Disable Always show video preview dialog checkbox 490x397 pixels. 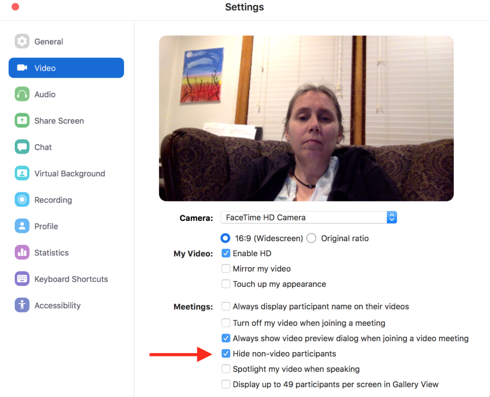point(226,338)
